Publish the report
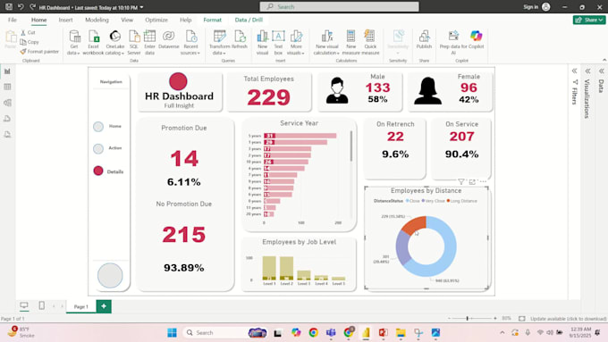Image resolution: width=608 pixels, height=342 pixels. tap(424, 40)
